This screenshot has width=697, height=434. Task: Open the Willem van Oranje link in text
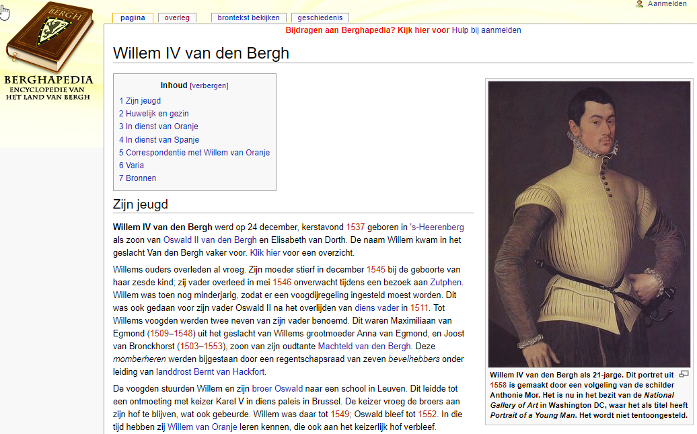coord(203,428)
